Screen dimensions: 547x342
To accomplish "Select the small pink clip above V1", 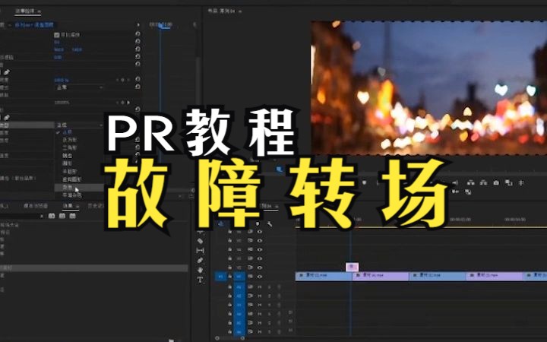I will coord(353,267).
